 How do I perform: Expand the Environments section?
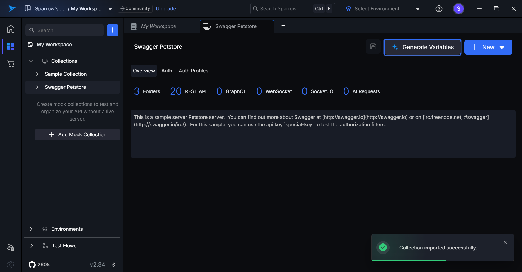31,229
